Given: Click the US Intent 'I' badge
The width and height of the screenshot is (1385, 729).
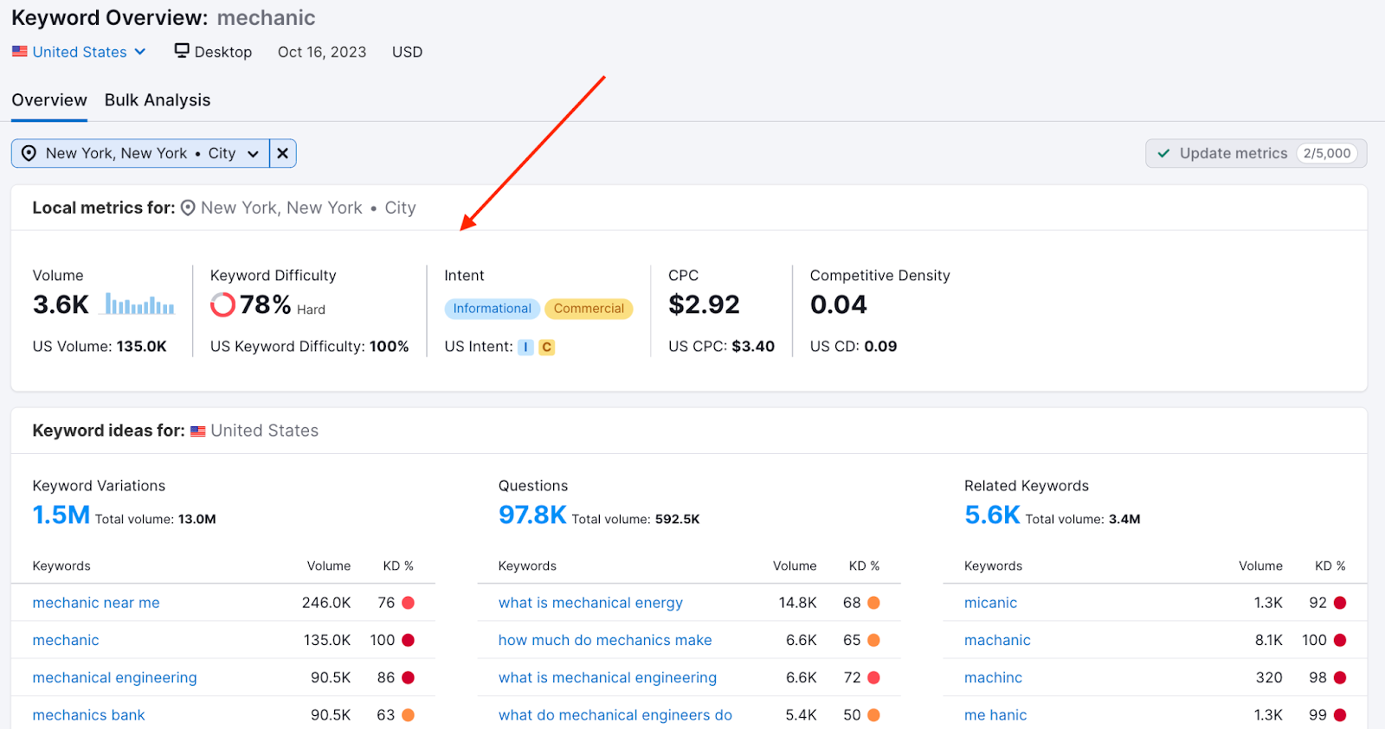Looking at the screenshot, I should (525, 348).
